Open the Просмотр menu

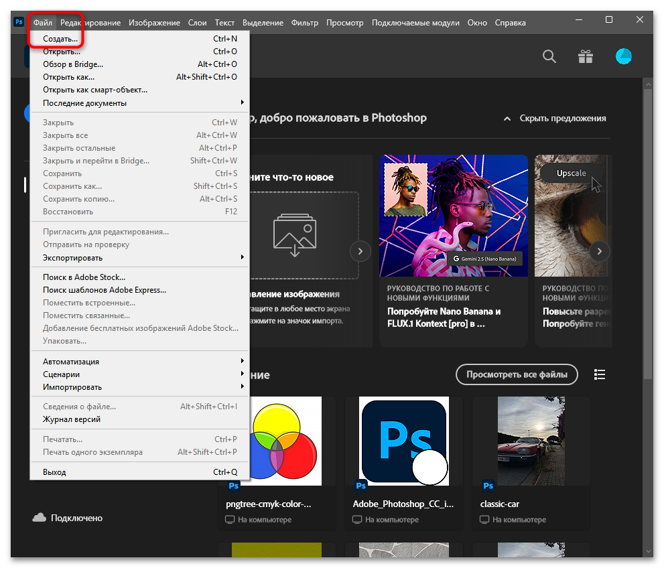tap(344, 22)
